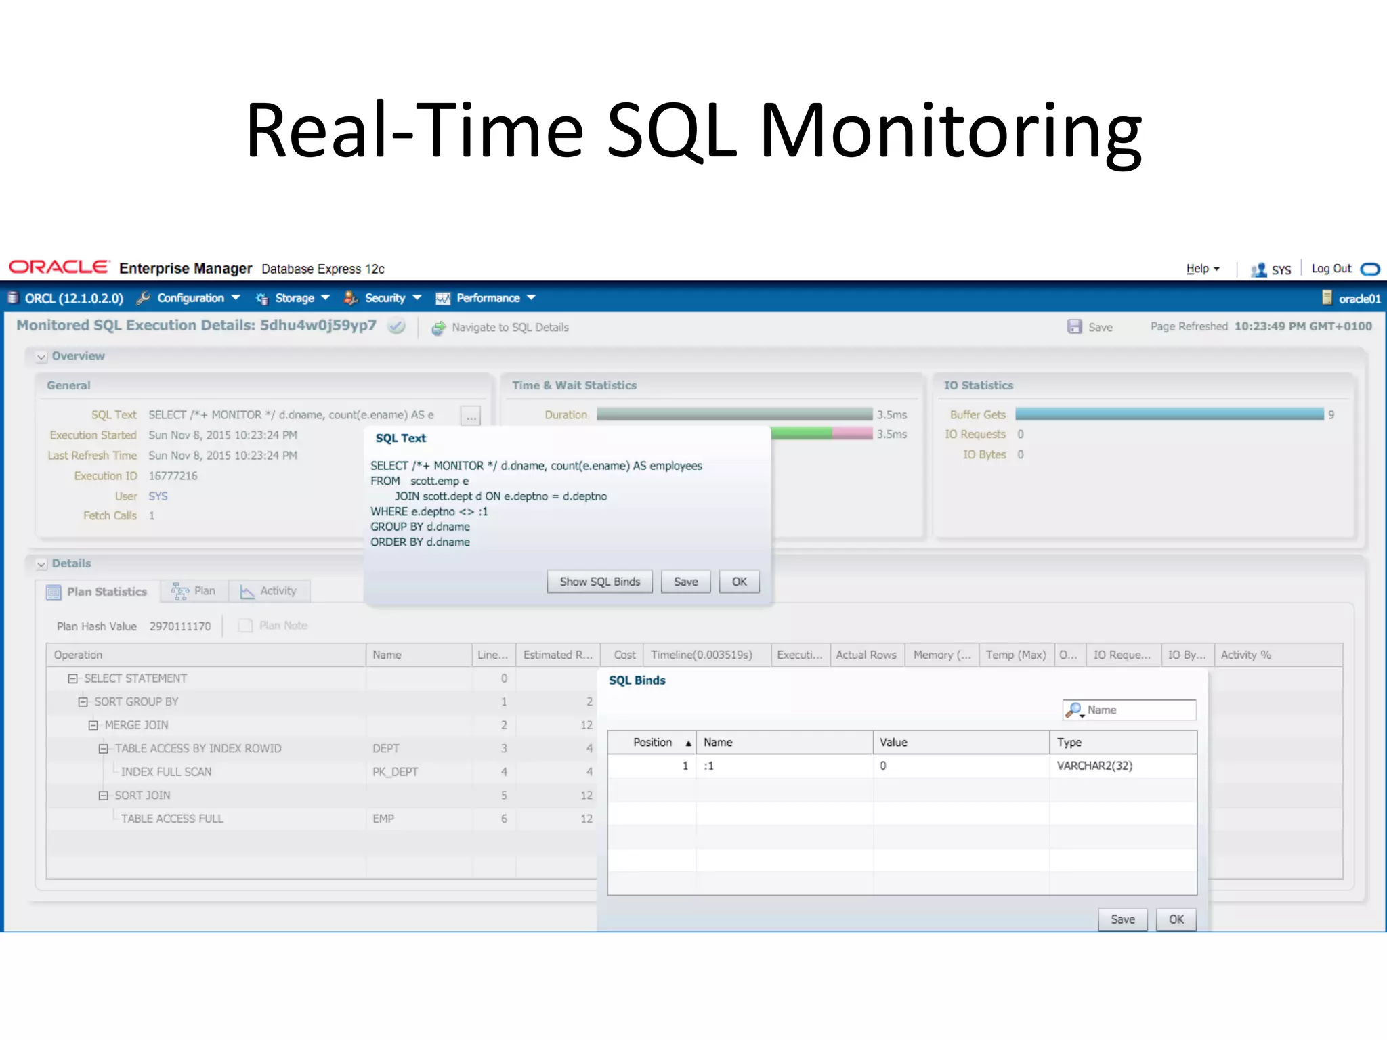Image resolution: width=1387 pixels, height=1040 pixels.
Task: Click the Save disk icon in header
Action: 1074,326
